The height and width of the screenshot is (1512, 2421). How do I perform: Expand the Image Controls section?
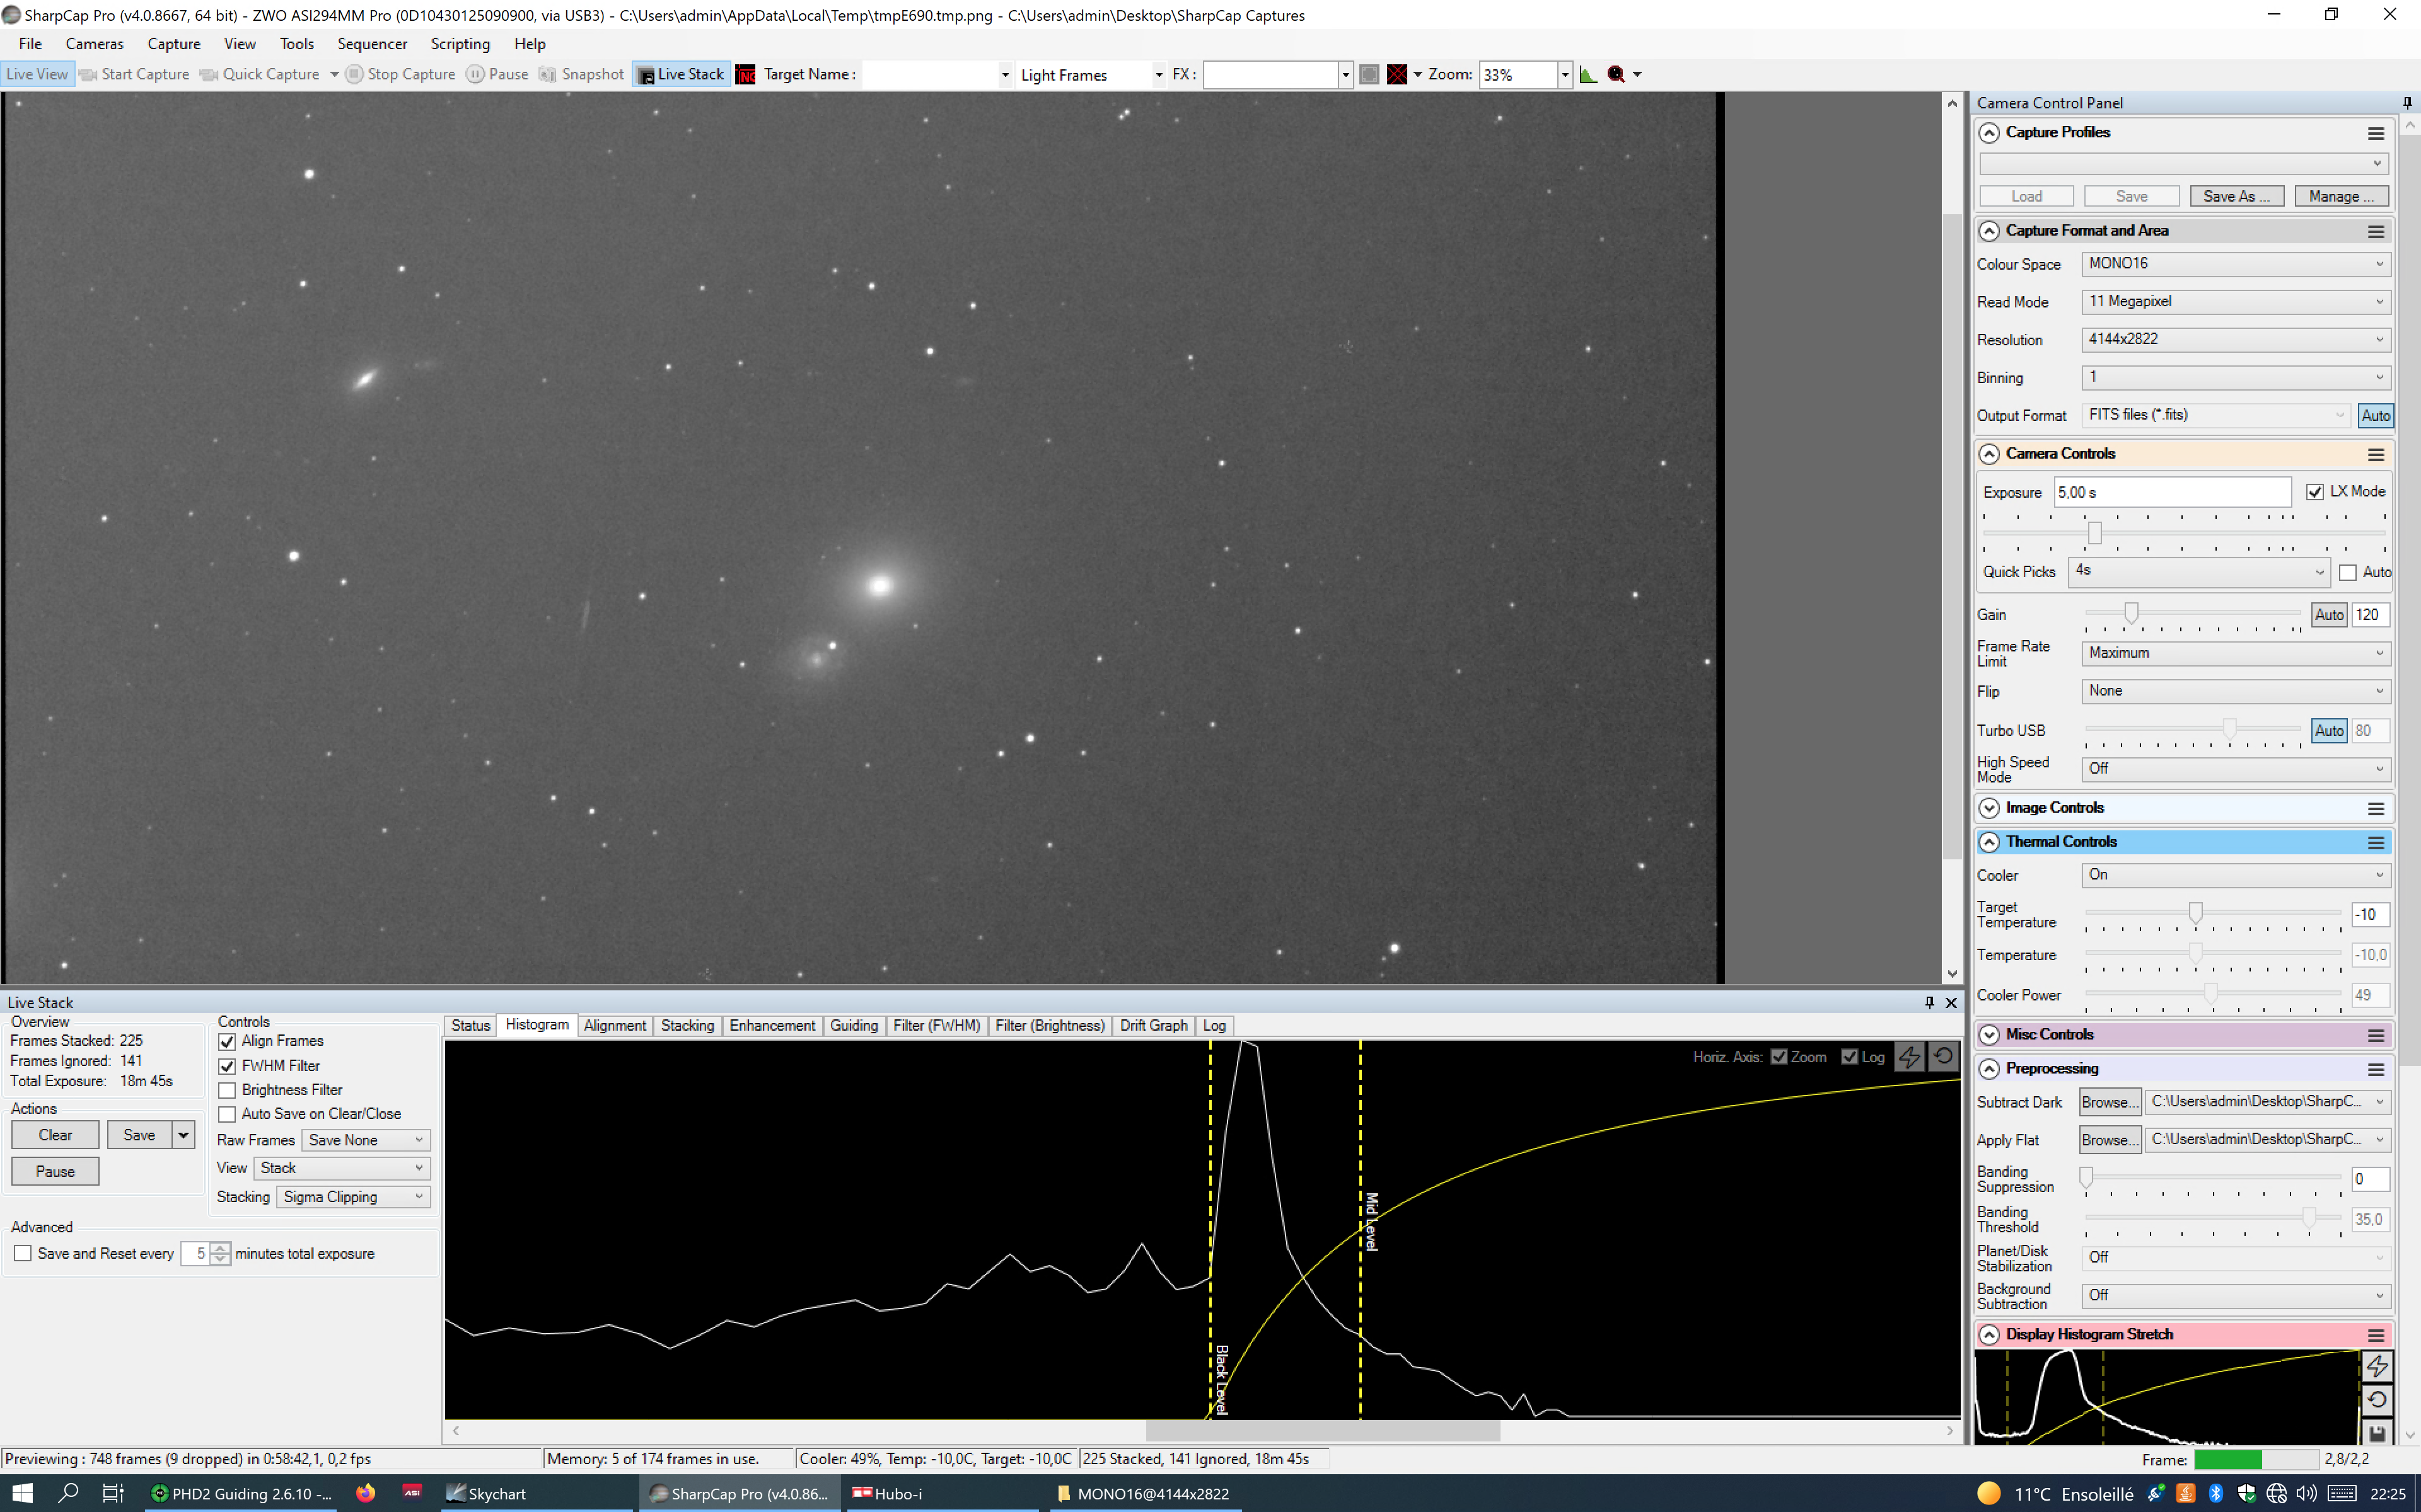tap(1989, 808)
